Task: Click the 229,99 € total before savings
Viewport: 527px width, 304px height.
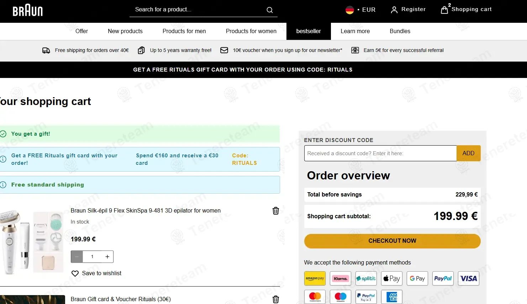Action: (x=467, y=194)
